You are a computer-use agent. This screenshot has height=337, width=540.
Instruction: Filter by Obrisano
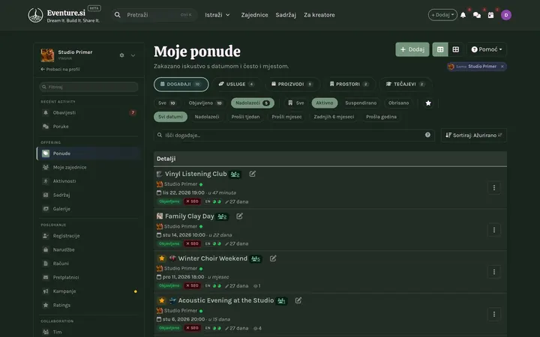[398, 103]
